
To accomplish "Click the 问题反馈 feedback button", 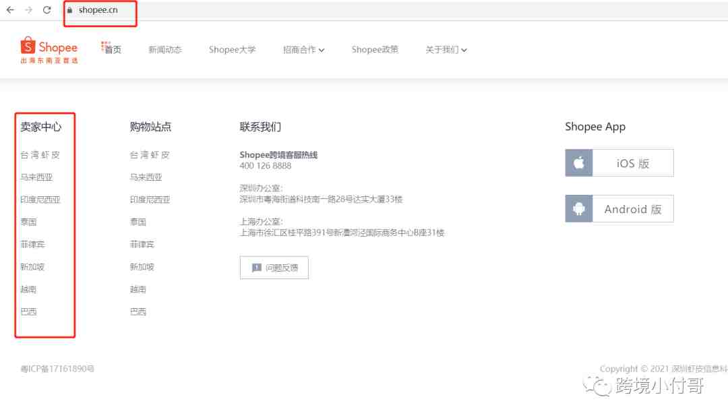I will click(x=274, y=268).
